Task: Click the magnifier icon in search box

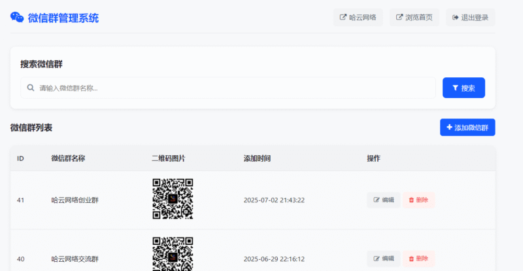Action: click(31, 88)
